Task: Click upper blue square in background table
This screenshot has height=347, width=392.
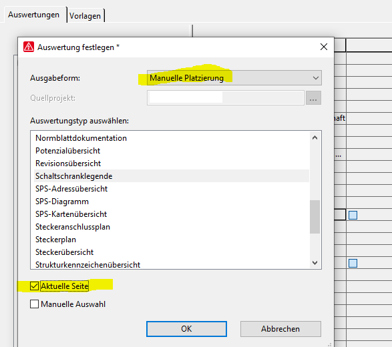Action: [353, 215]
